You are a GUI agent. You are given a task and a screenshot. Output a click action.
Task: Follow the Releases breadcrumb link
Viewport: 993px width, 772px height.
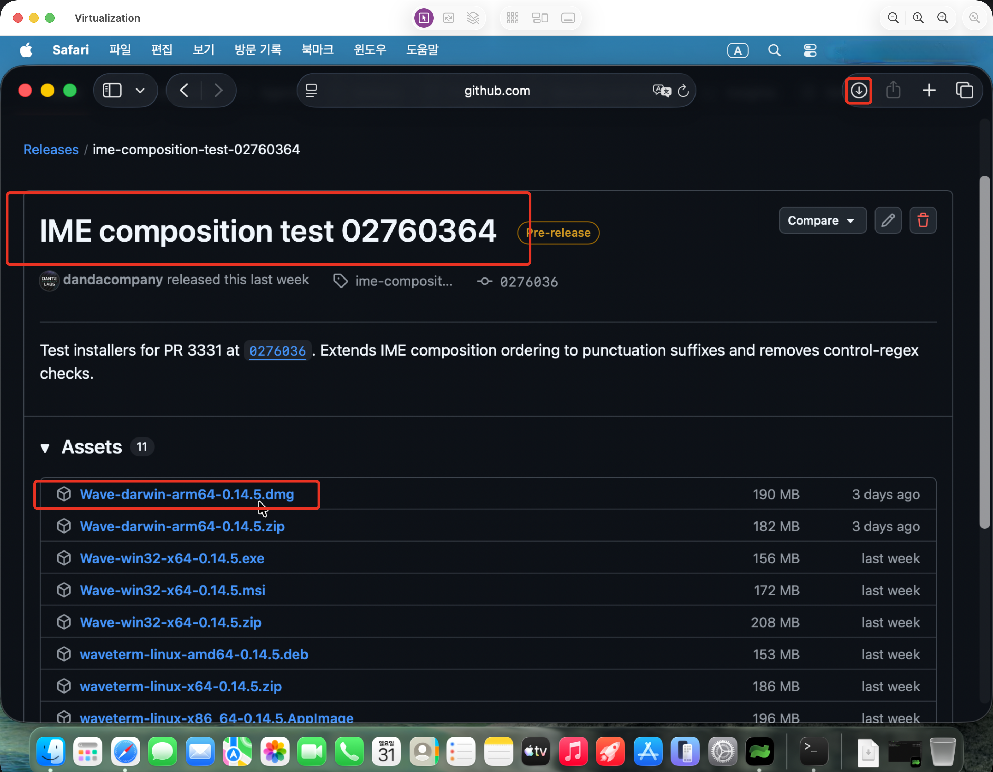pyautogui.click(x=51, y=150)
